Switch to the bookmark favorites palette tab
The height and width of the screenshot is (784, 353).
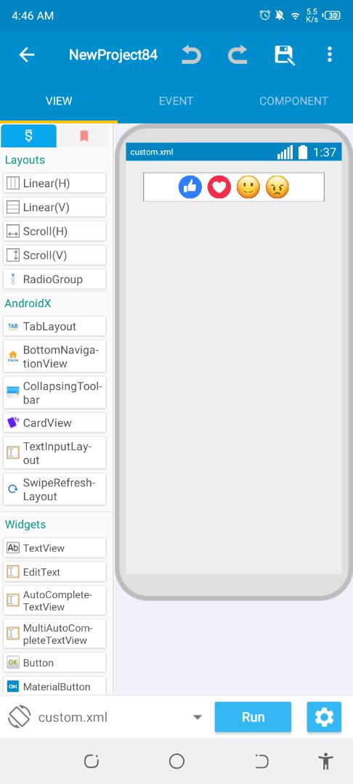(x=84, y=136)
